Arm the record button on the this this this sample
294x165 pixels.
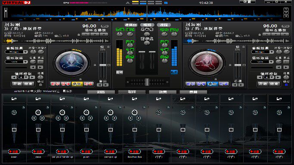tap(134, 151)
